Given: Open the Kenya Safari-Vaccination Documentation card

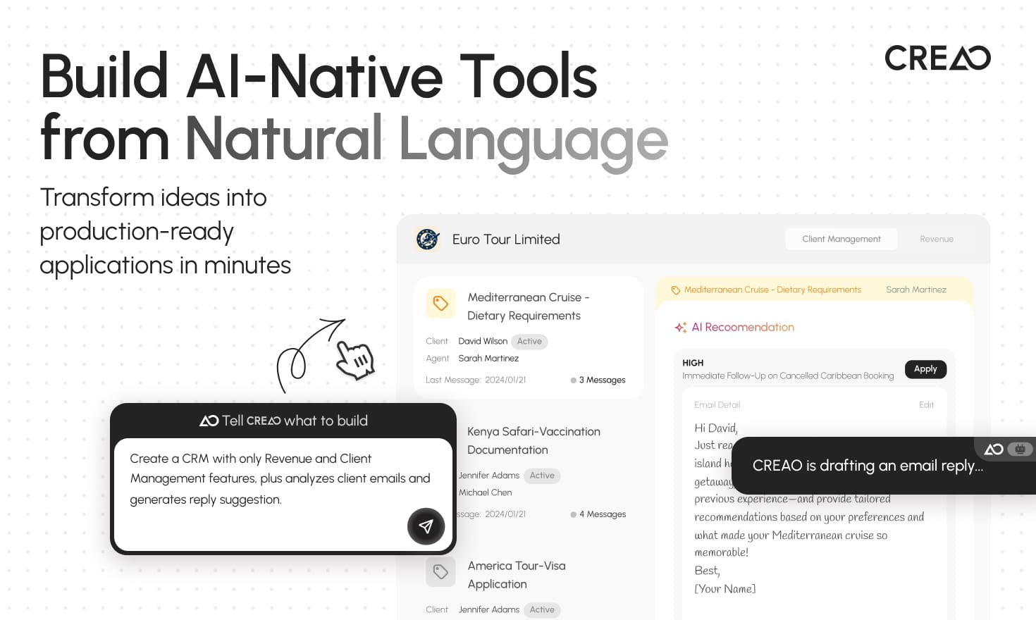Looking at the screenshot, I should tap(534, 440).
